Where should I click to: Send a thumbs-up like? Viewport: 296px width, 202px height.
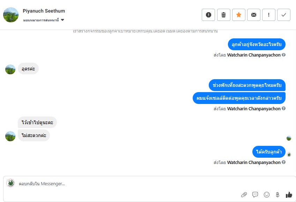click(289, 195)
